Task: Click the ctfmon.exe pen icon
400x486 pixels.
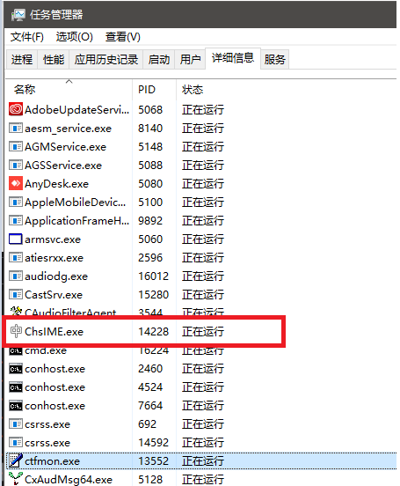Action: click(16, 460)
